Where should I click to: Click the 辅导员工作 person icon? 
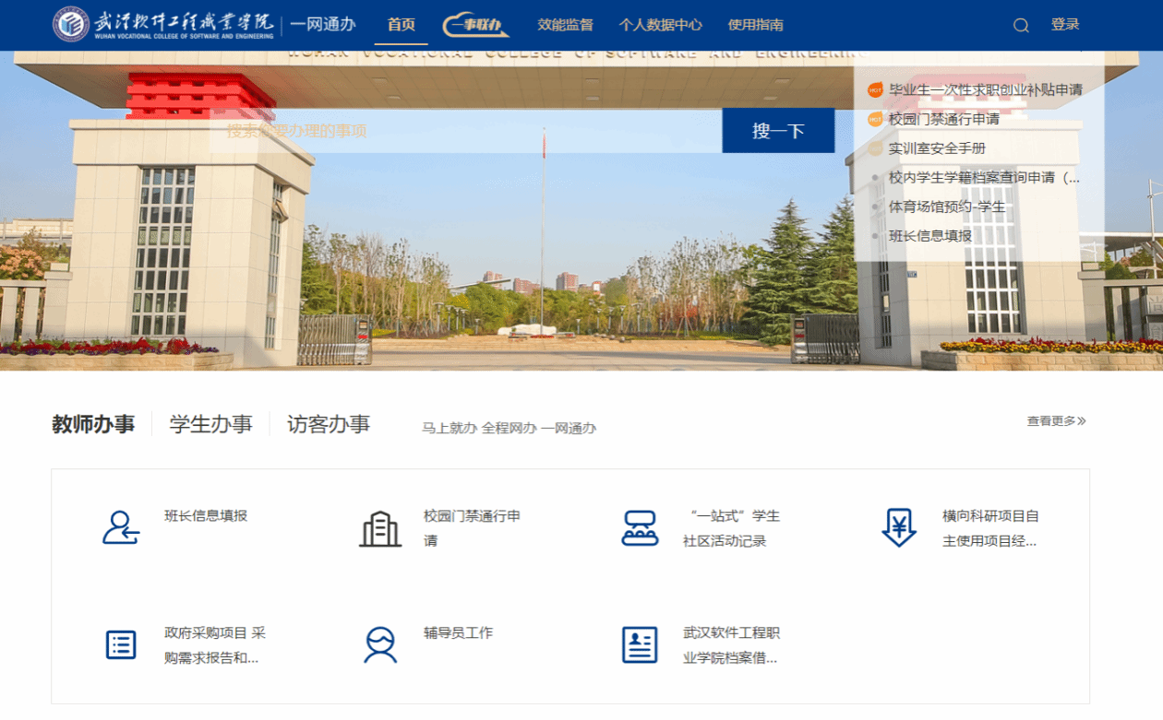pos(380,645)
